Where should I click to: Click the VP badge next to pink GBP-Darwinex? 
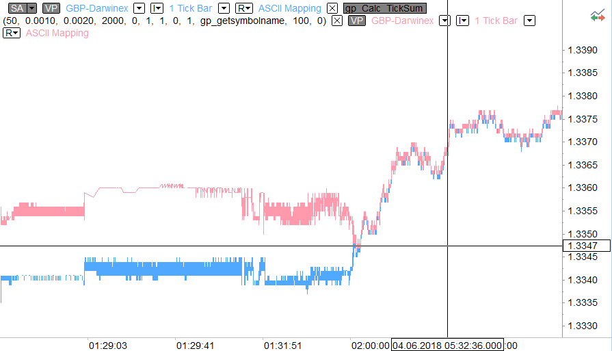point(357,21)
